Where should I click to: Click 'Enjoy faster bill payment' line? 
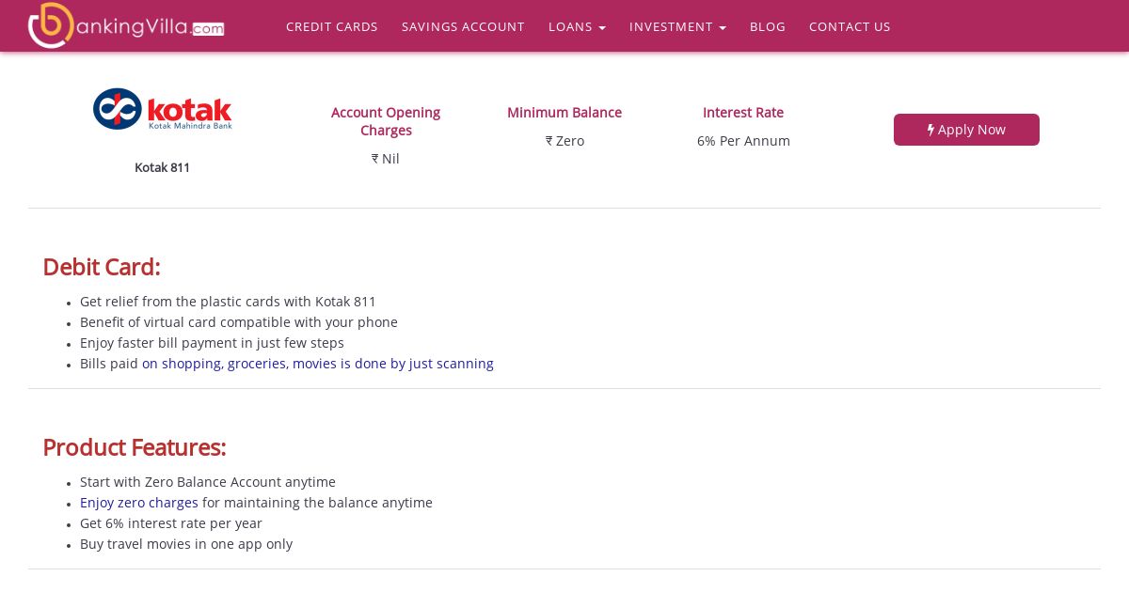tap(212, 343)
